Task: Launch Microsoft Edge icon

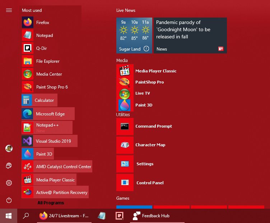Action: point(27,114)
